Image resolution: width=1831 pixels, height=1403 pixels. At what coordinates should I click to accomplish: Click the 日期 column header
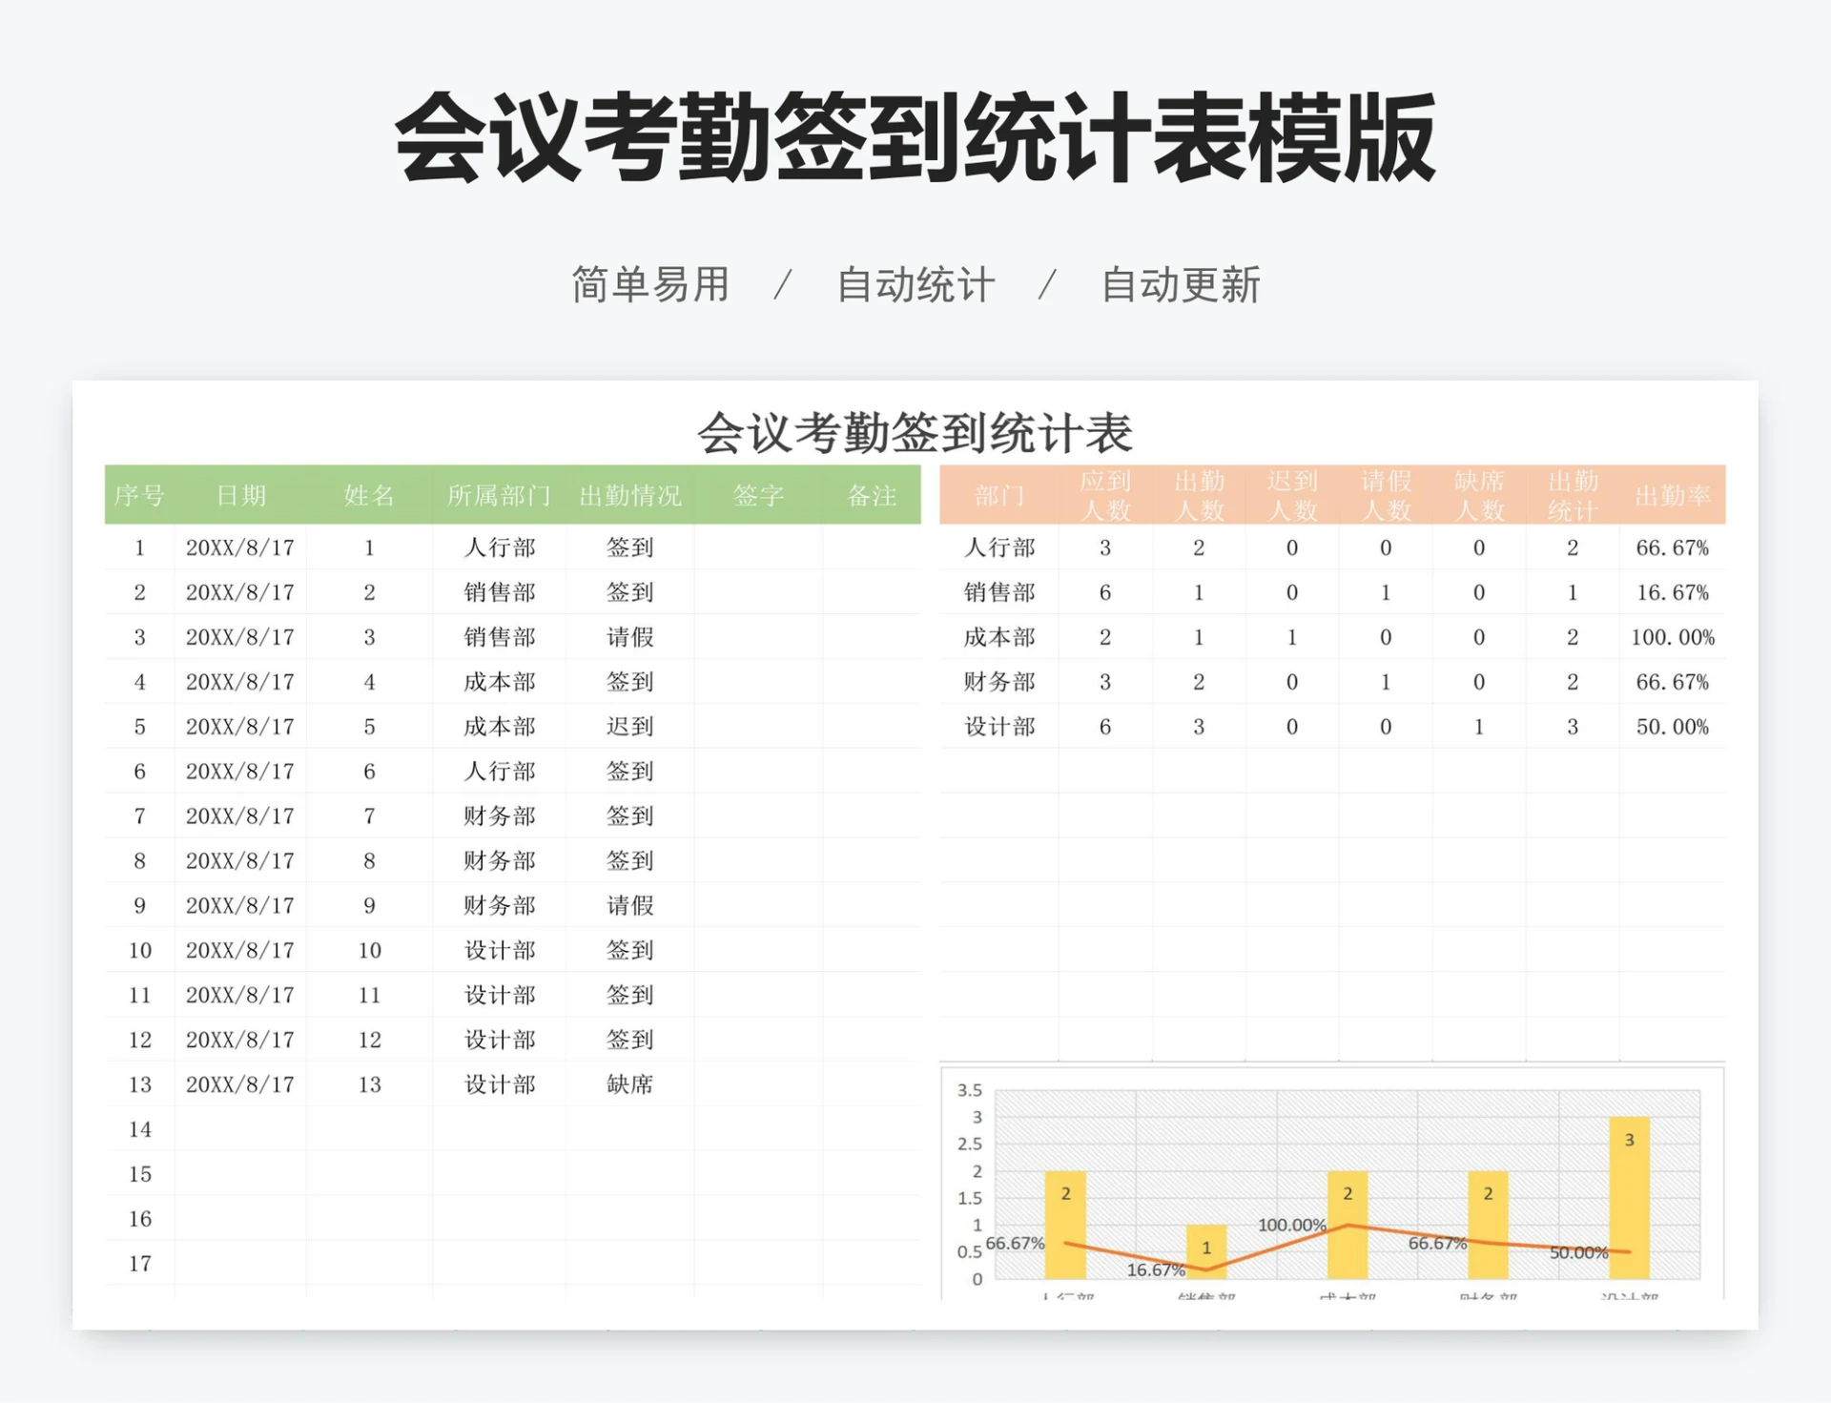point(240,497)
